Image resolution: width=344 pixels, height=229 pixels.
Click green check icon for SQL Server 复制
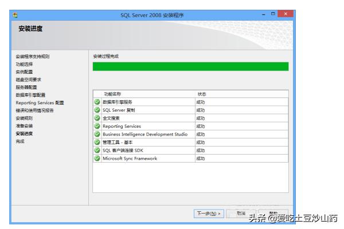click(x=97, y=110)
